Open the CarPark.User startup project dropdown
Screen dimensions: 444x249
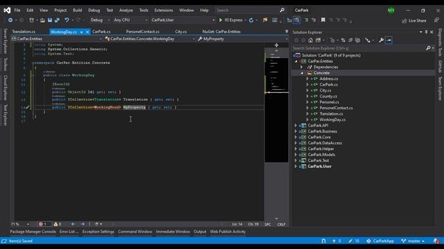[x=183, y=20]
